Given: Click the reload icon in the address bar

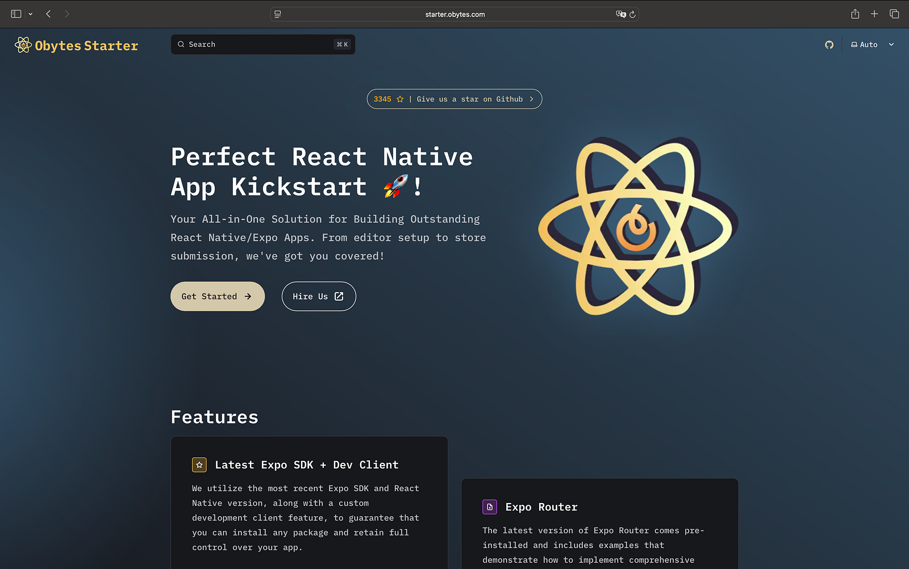Looking at the screenshot, I should pyautogui.click(x=632, y=14).
